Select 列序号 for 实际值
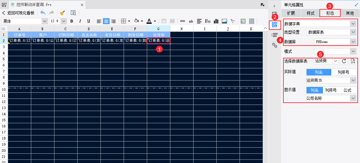360x163 pixels. 344,72
